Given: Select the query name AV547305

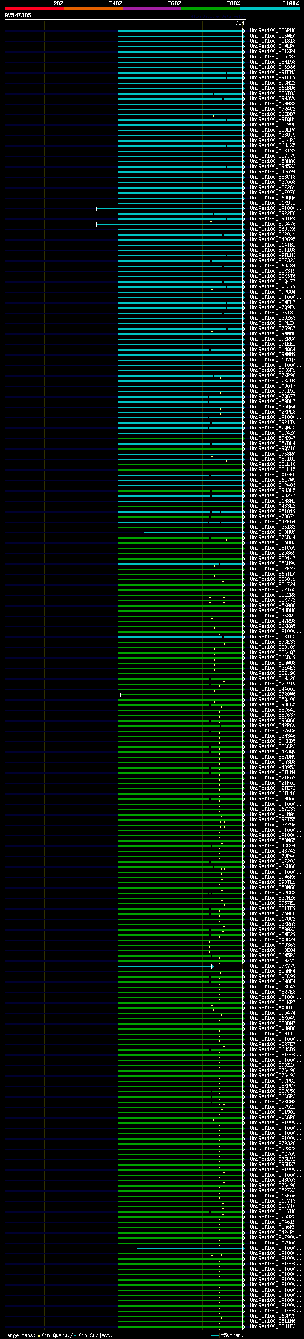Looking at the screenshot, I should [x=18, y=15].
